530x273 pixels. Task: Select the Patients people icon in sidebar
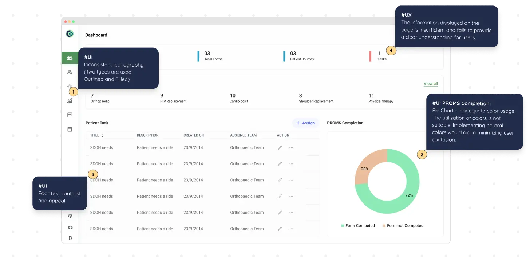click(x=70, y=72)
